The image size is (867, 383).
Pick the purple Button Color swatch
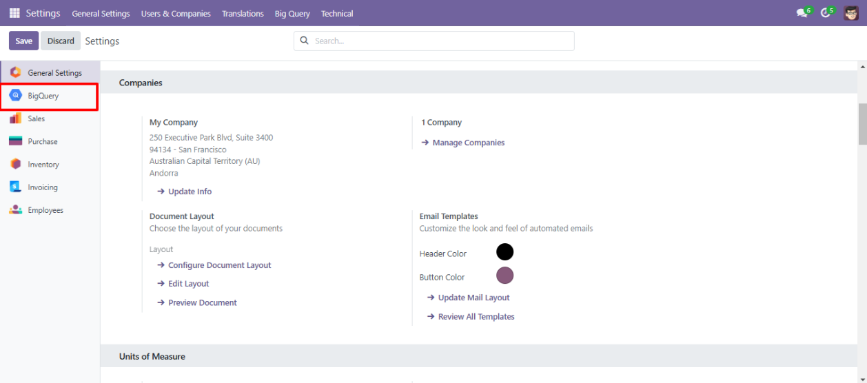[504, 276]
